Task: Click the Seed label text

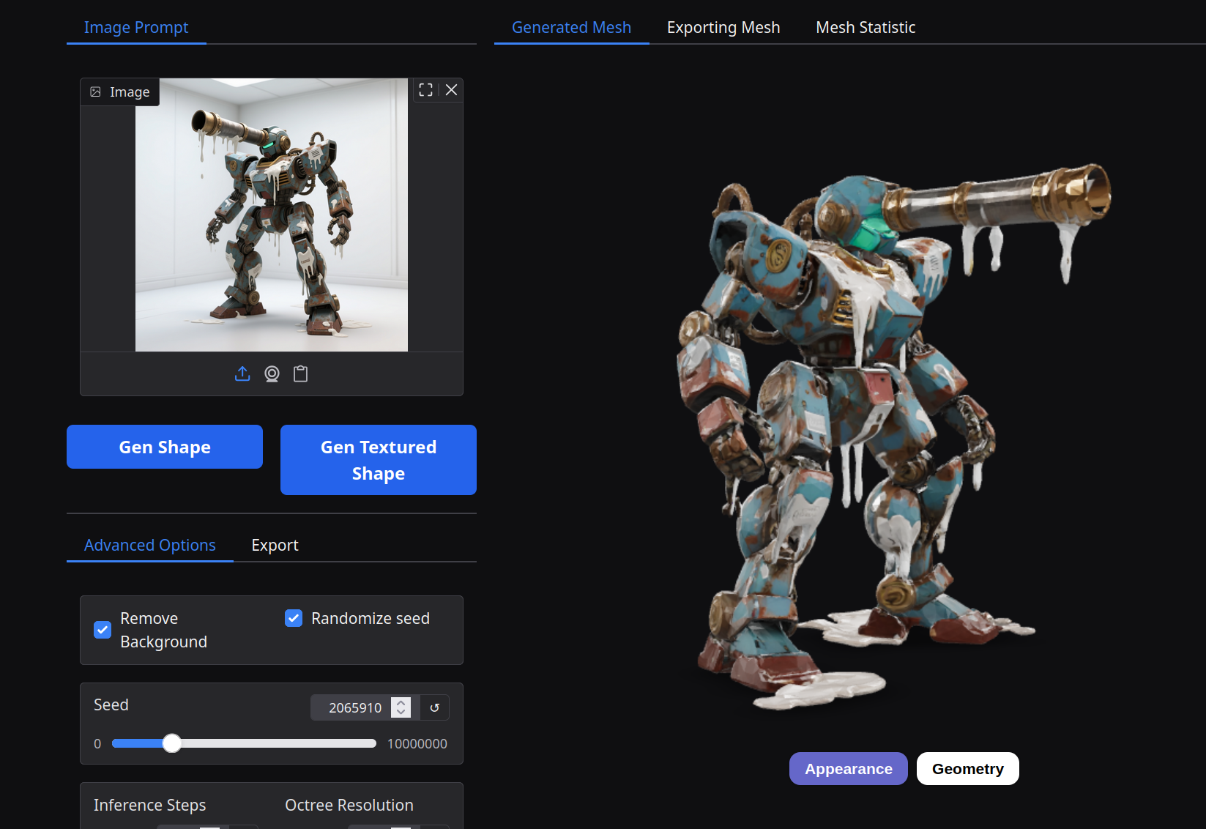Action: pyautogui.click(x=111, y=705)
